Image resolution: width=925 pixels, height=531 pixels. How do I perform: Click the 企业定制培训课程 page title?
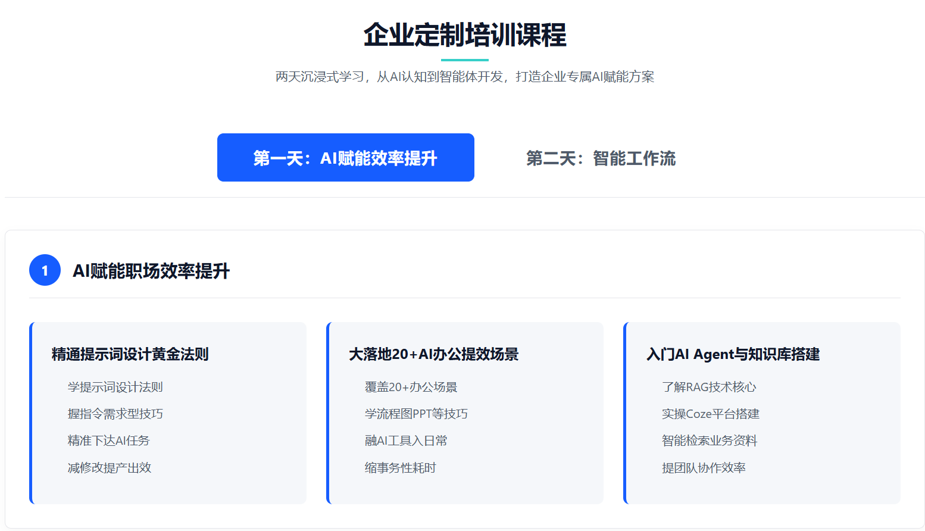coord(464,35)
